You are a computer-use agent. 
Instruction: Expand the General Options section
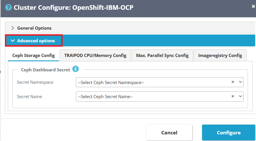pos(130,28)
